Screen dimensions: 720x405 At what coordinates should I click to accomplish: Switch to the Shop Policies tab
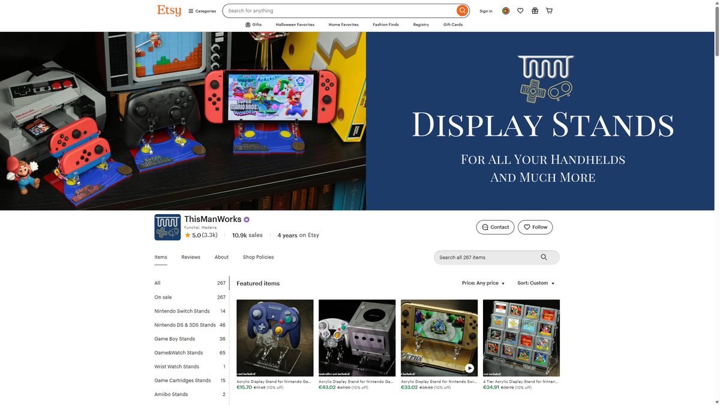(258, 257)
